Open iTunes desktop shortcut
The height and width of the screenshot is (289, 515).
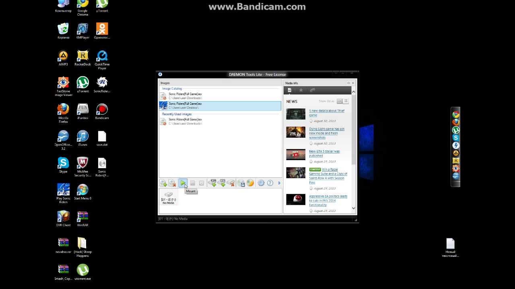pyautogui.click(x=82, y=138)
